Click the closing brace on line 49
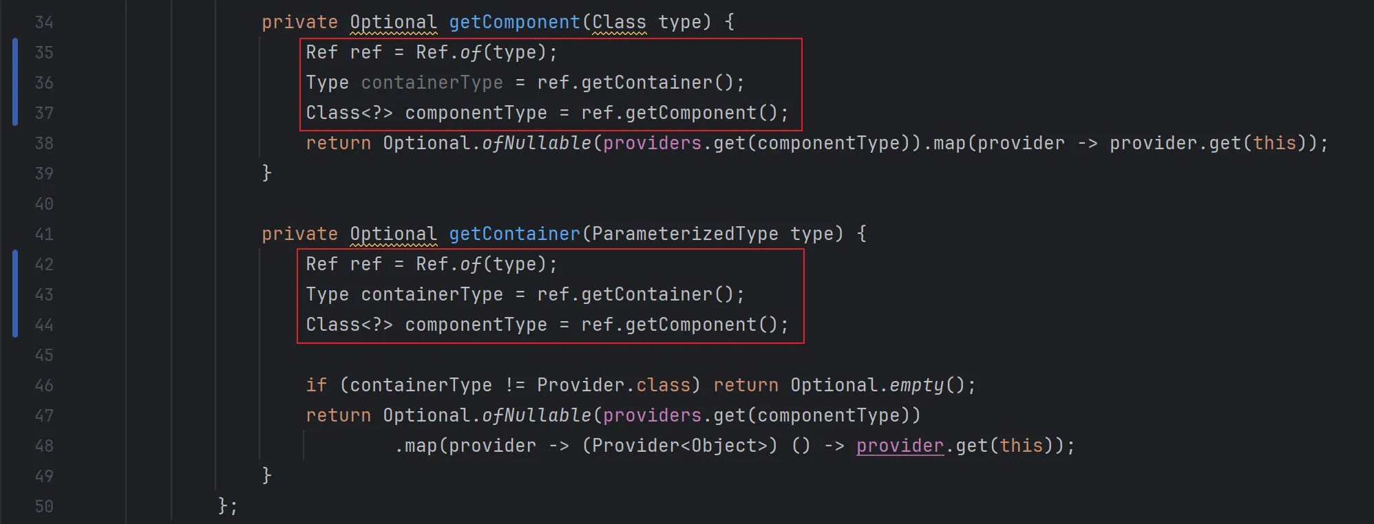This screenshot has width=1374, height=524. tap(267, 476)
